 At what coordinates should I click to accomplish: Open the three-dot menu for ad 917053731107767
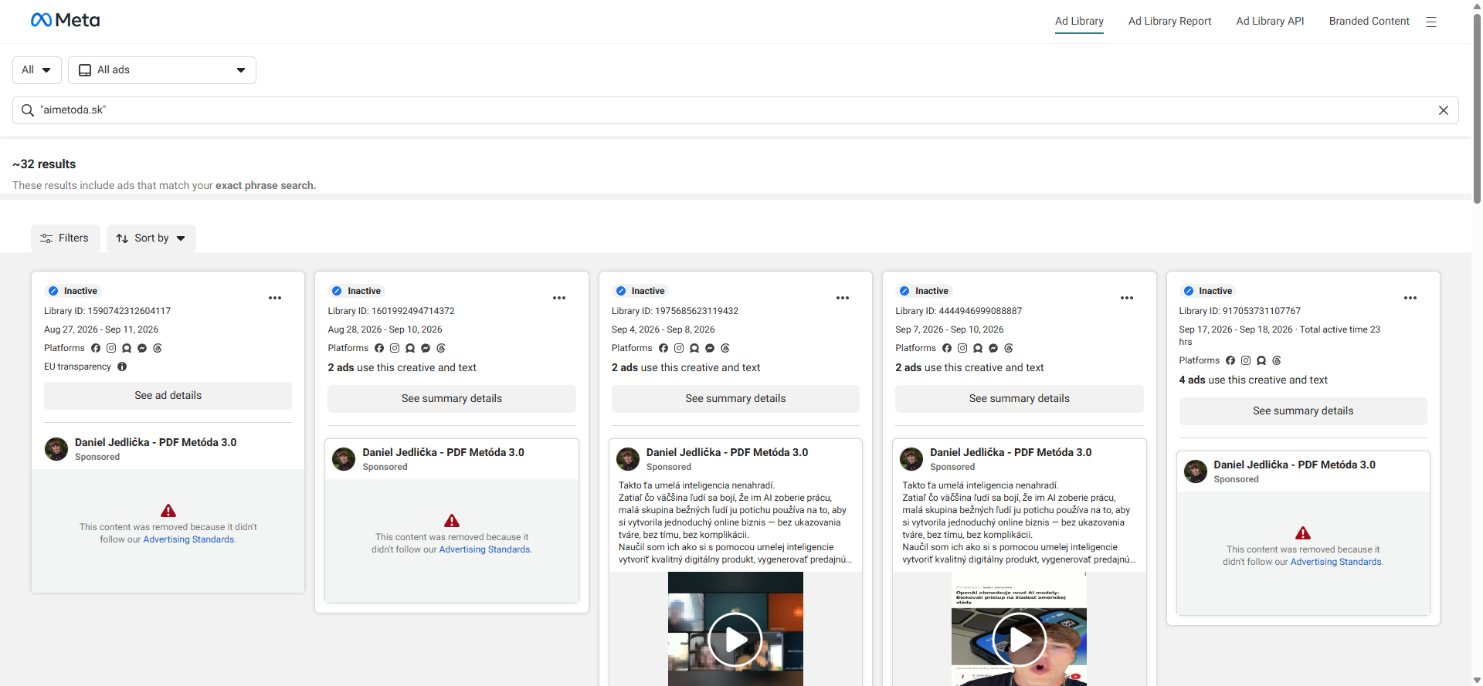(x=1410, y=298)
